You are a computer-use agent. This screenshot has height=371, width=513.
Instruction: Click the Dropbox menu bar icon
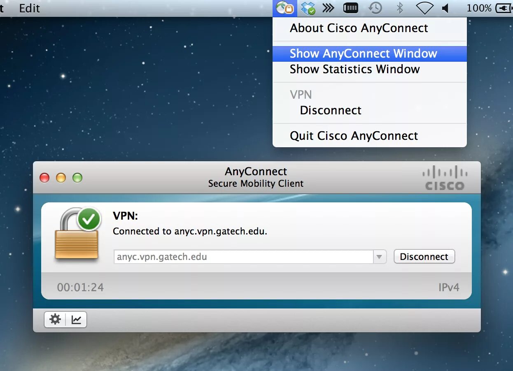pos(308,8)
